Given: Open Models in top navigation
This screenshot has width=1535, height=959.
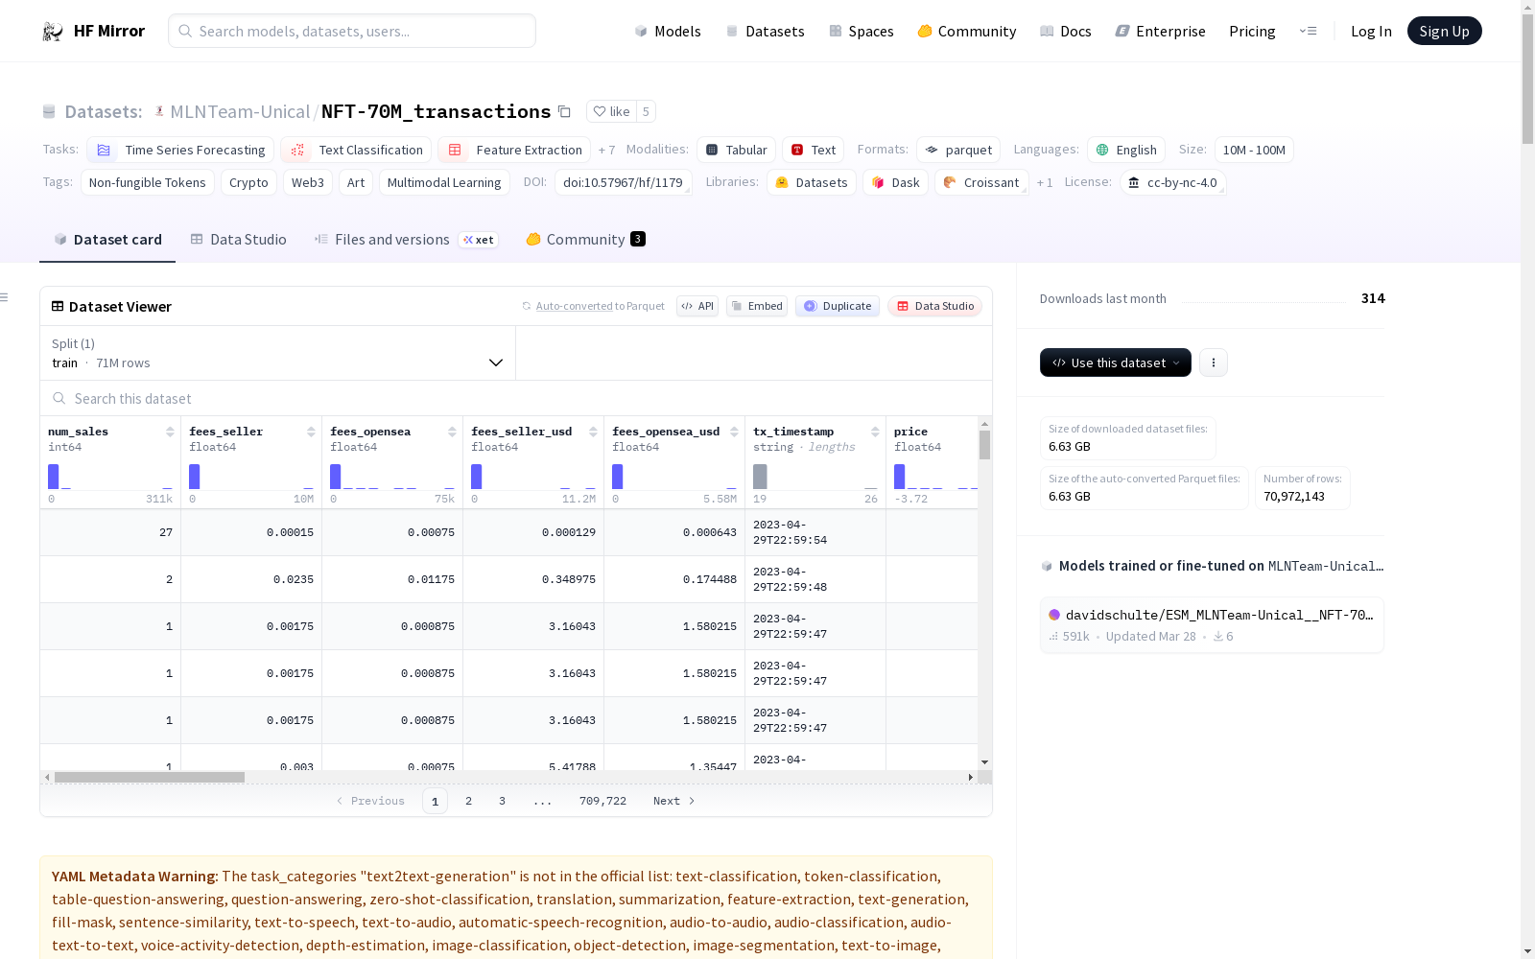Looking at the screenshot, I should click(668, 32).
